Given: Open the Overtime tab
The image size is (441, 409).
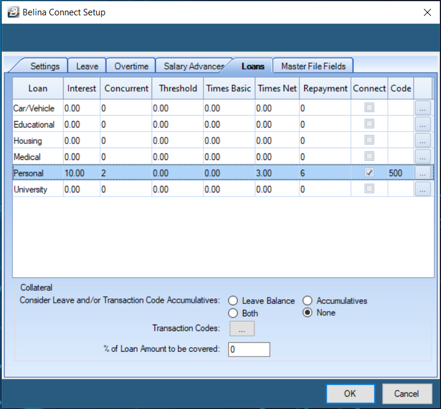Looking at the screenshot, I should click(131, 66).
